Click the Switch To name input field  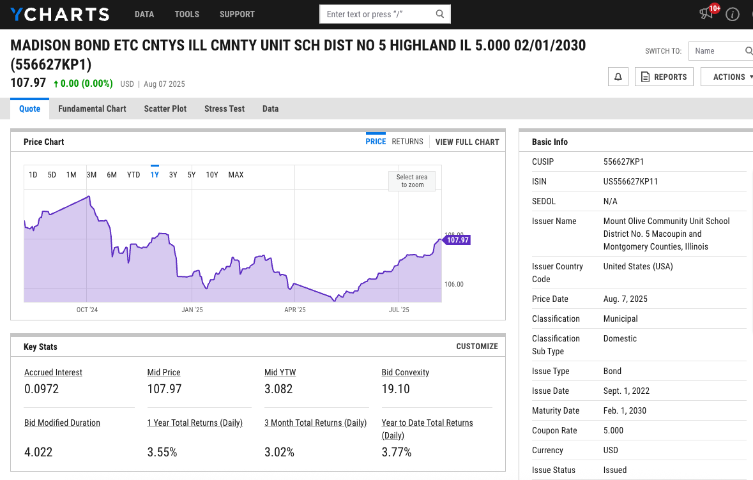715,51
